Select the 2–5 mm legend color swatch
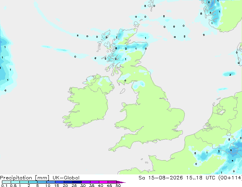 click(x=33, y=182)
